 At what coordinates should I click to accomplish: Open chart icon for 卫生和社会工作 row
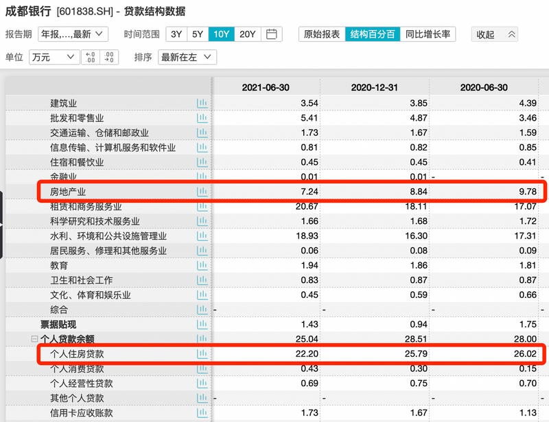tap(202, 280)
